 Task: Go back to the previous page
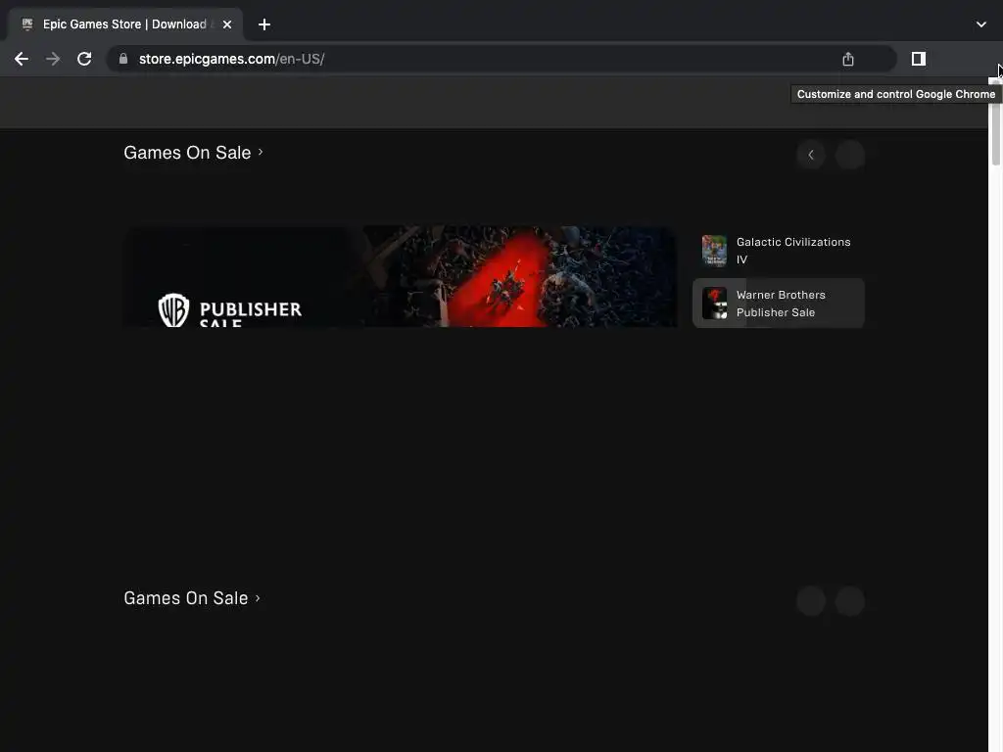22,59
